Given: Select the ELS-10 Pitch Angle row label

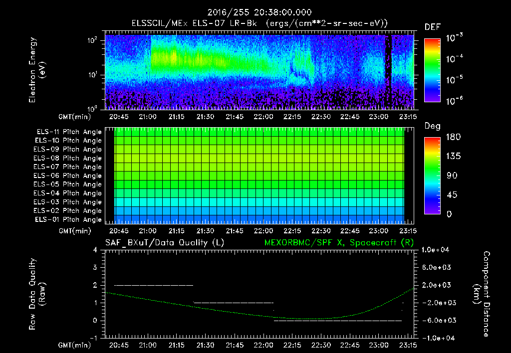Looking at the screenshot, I should tap(68, 141).
